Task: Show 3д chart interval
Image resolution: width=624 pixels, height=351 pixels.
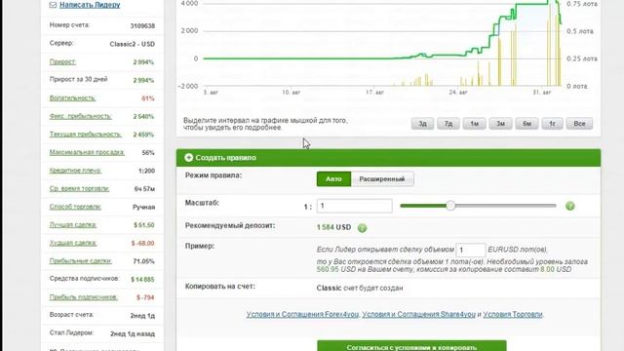Action: click(422, 124)
